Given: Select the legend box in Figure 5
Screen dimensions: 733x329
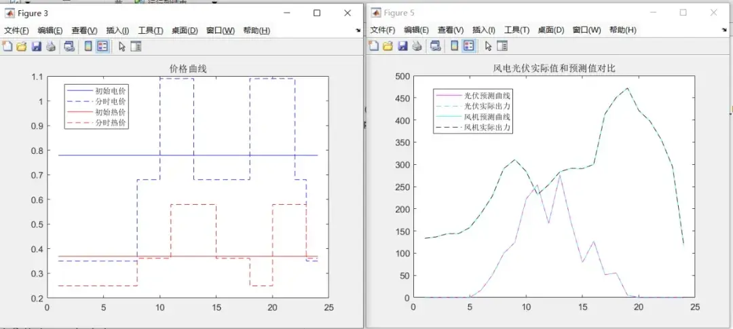Looking at the screenshot, I should (474, 111).
